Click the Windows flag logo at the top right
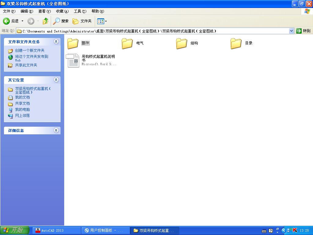 click(x=307, y=11)
